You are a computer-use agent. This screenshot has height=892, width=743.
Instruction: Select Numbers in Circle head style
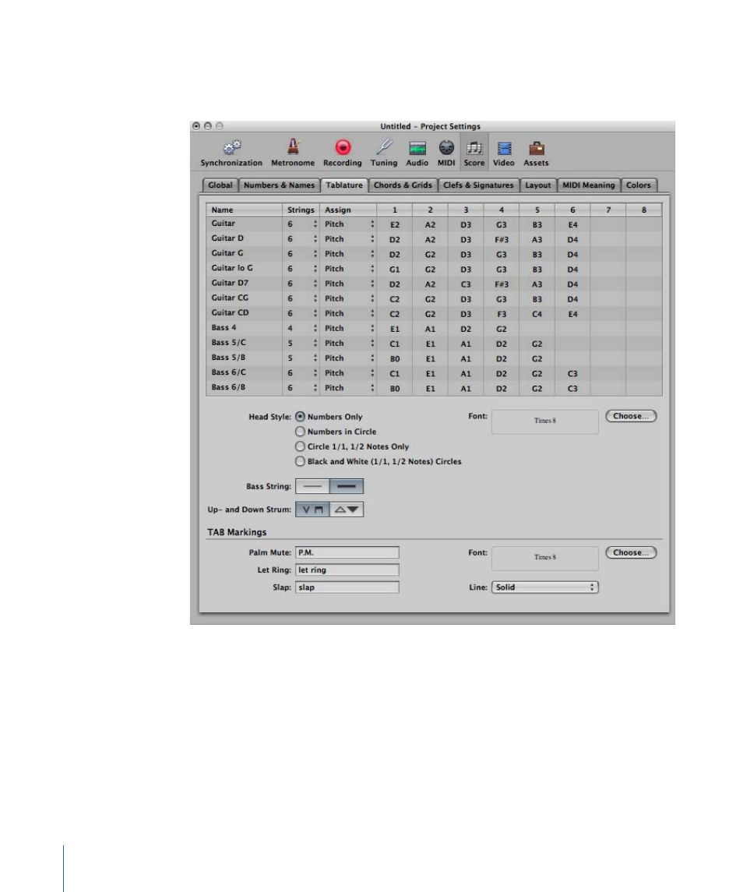(301, 432)
